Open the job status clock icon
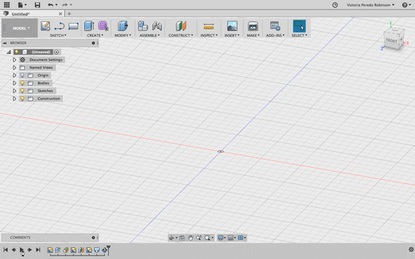The image size is (415, 259). pos(335,5)
